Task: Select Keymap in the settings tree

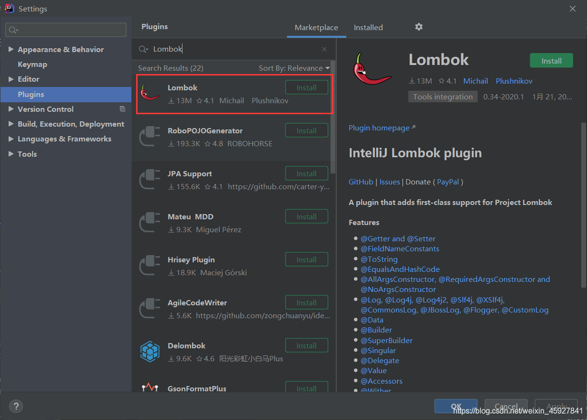Action: click(32, 64)
